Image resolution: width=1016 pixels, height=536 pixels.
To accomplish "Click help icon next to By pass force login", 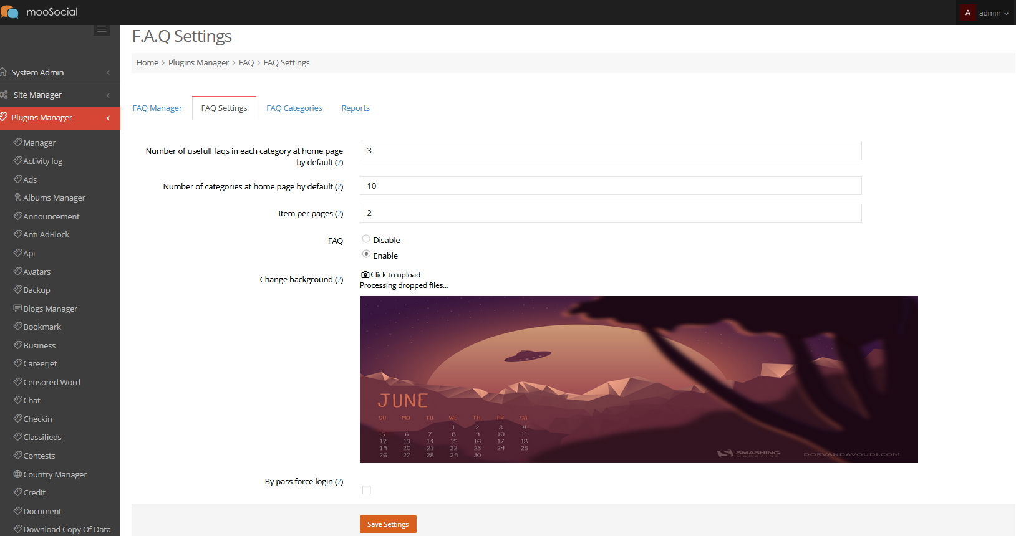I will click(339, 482).
